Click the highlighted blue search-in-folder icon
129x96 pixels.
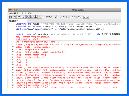[x=27, y=17]
